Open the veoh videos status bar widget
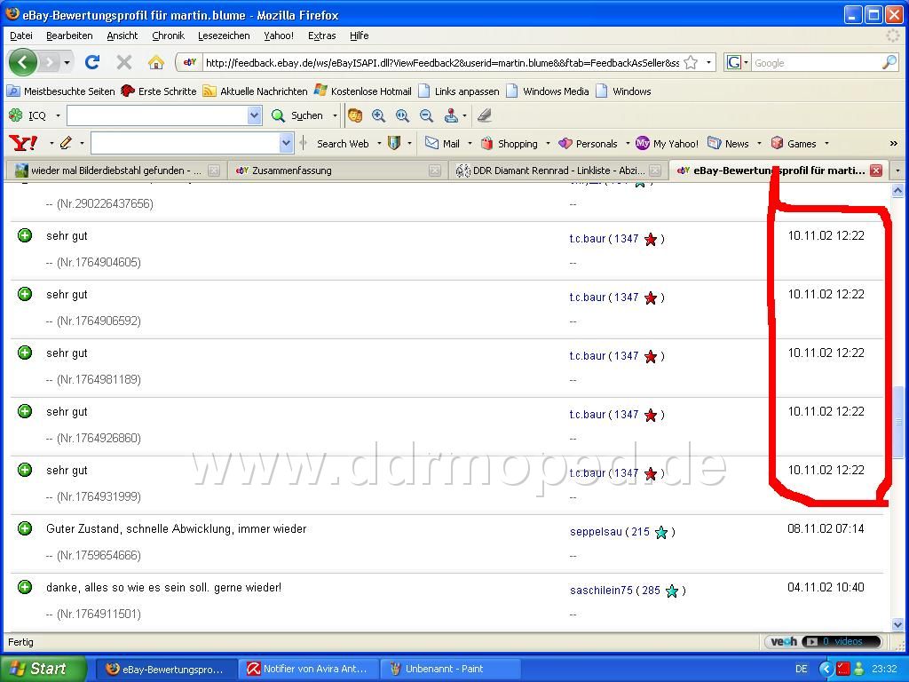909x682 pixels. coord(823,641)
